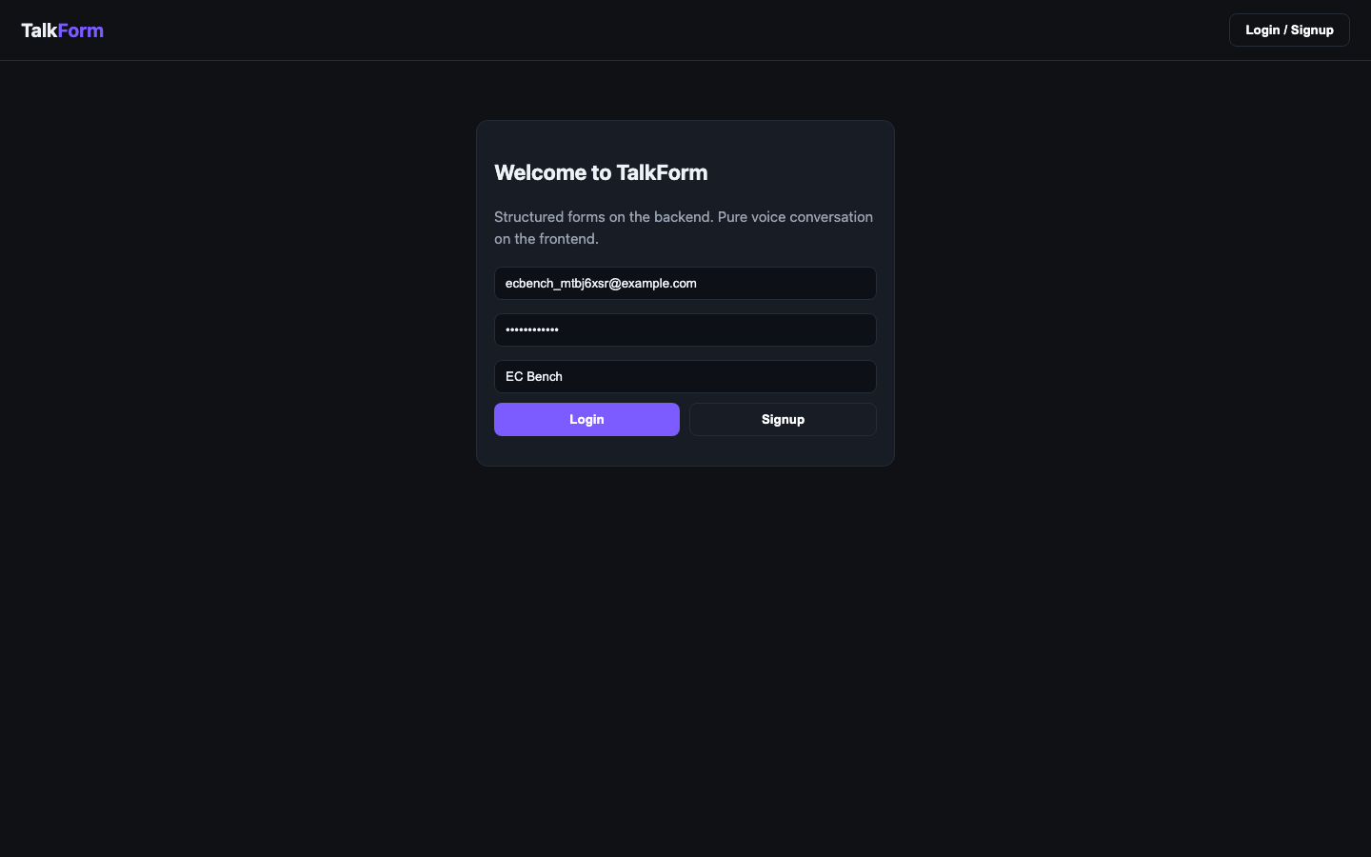This screenshot has height=857, width=1371.
Task: Click the "Welcome to TalkForm" heading
Action: click(x=601, y=172)
